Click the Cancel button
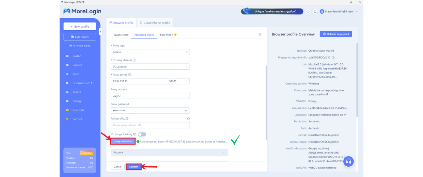The width and height of the screenshot is (423, 177). (117, 167)
